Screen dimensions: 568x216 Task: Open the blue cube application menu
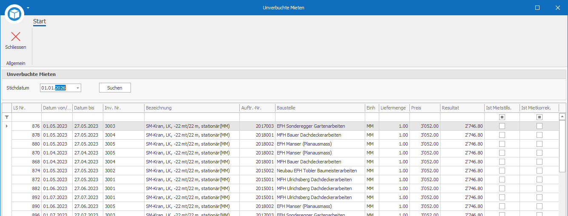tap(14, 14)
